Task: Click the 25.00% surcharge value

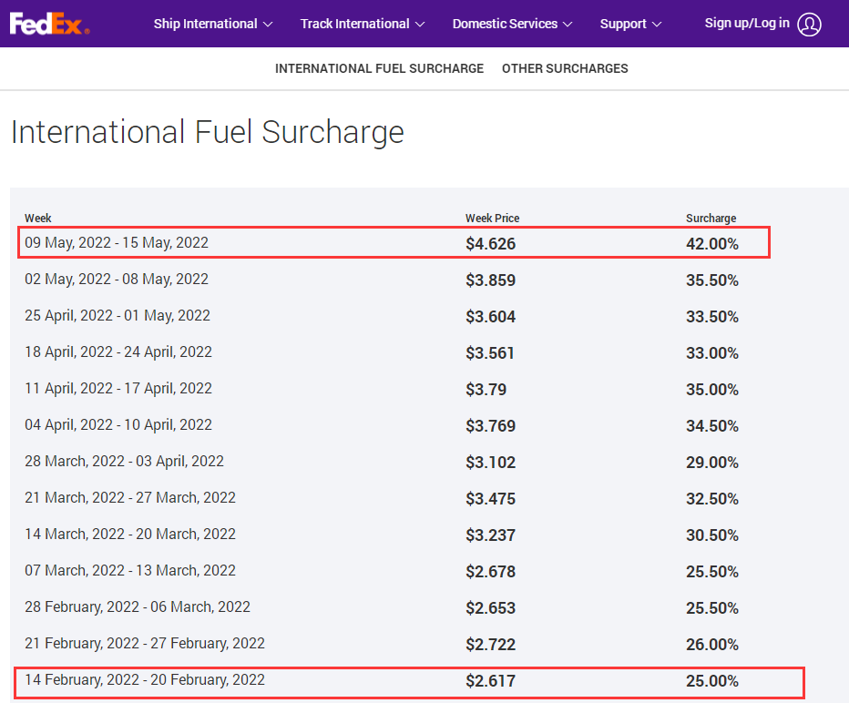Action: coord(711,681)
